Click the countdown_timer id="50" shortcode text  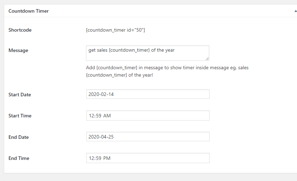pos(116,30)
